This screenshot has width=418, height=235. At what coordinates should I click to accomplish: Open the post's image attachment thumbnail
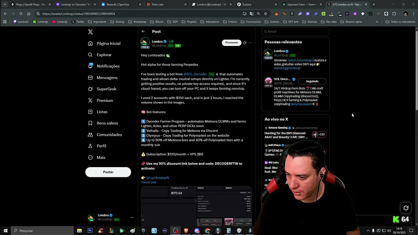tap(196, 206)
